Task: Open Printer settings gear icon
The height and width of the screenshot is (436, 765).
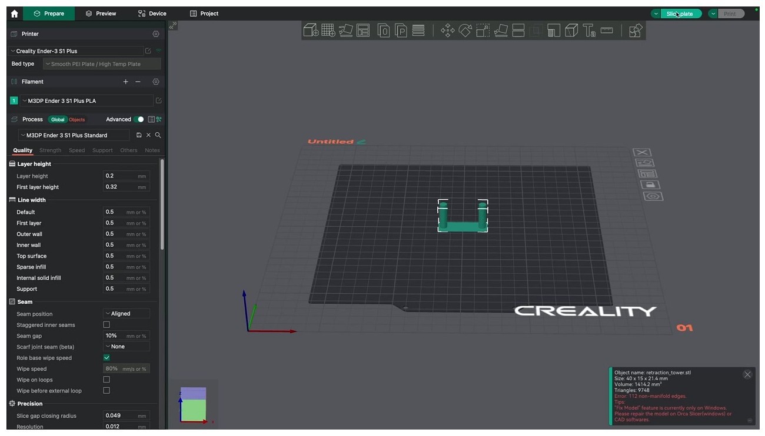Action: click(156, 34)
